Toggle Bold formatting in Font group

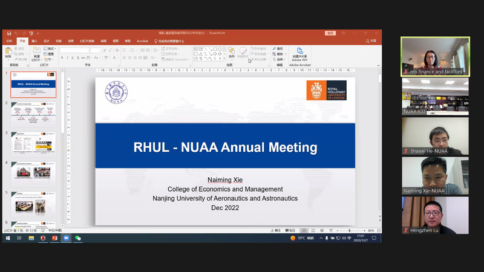point(62,58)
